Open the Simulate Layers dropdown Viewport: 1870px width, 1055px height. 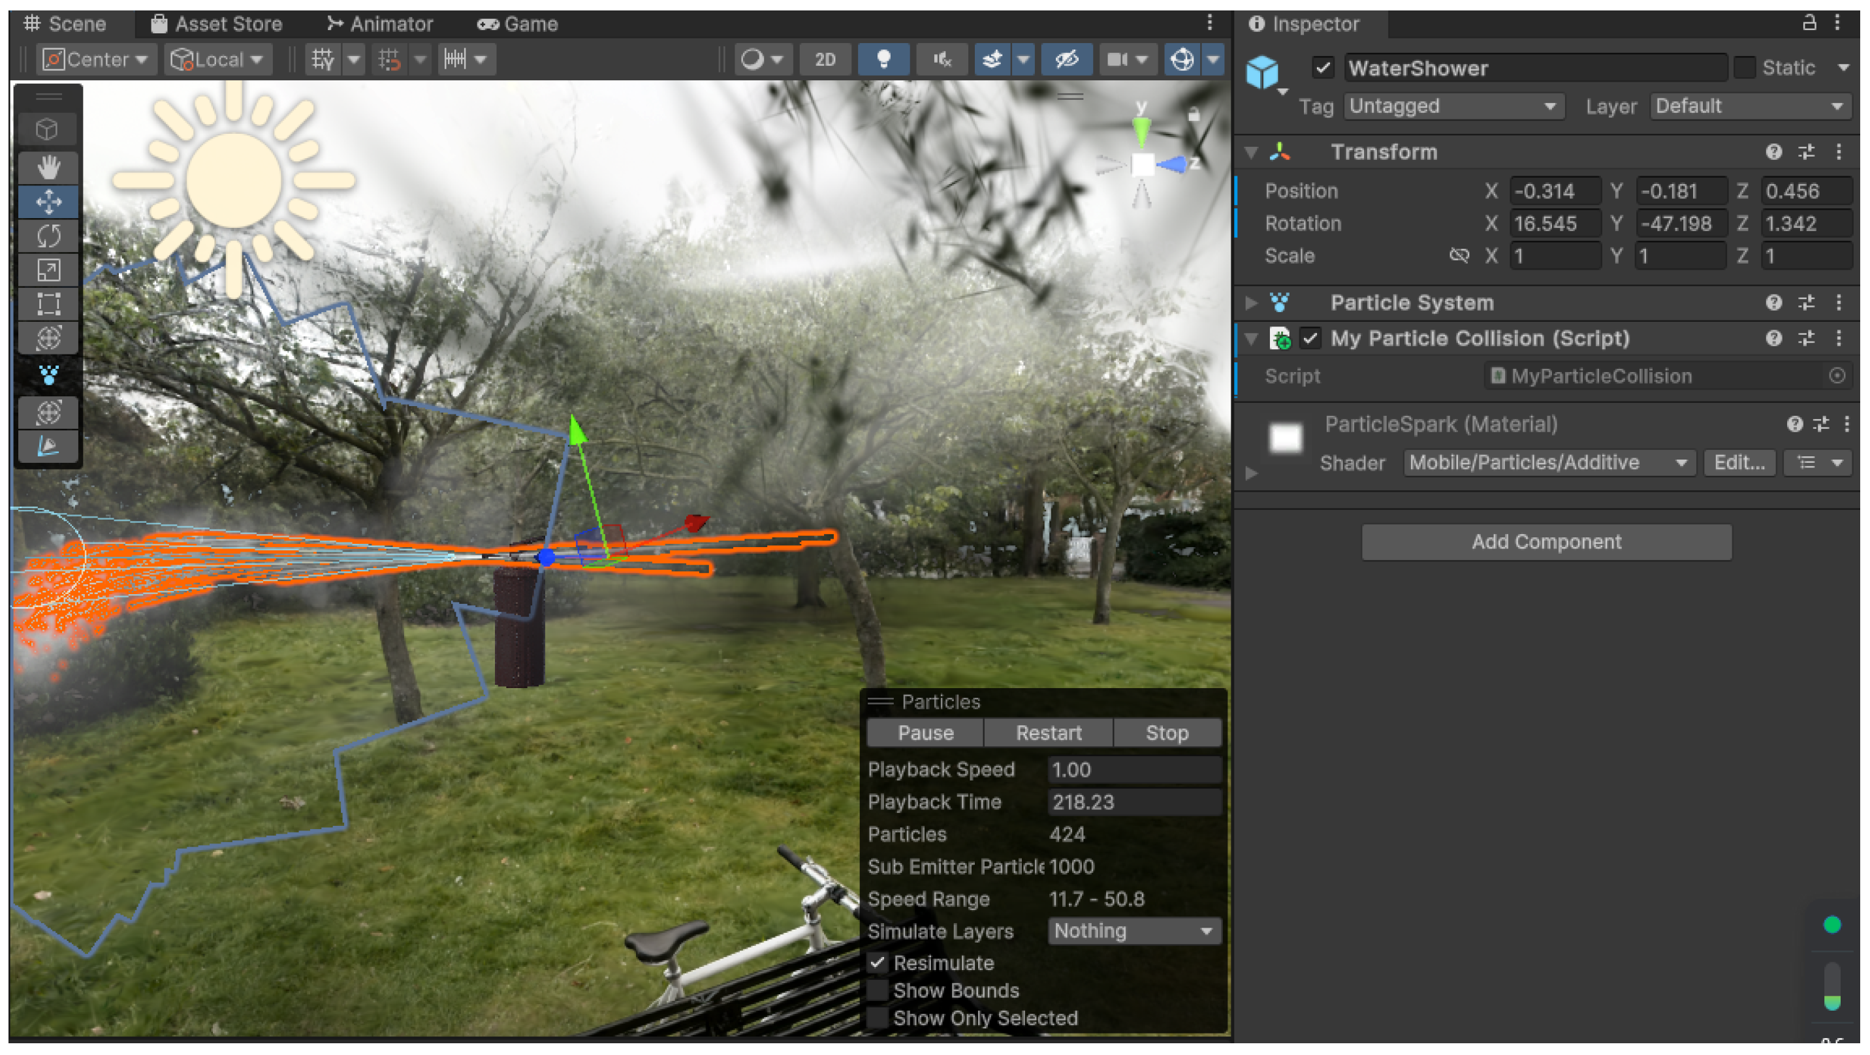[x=1133, y=931]
